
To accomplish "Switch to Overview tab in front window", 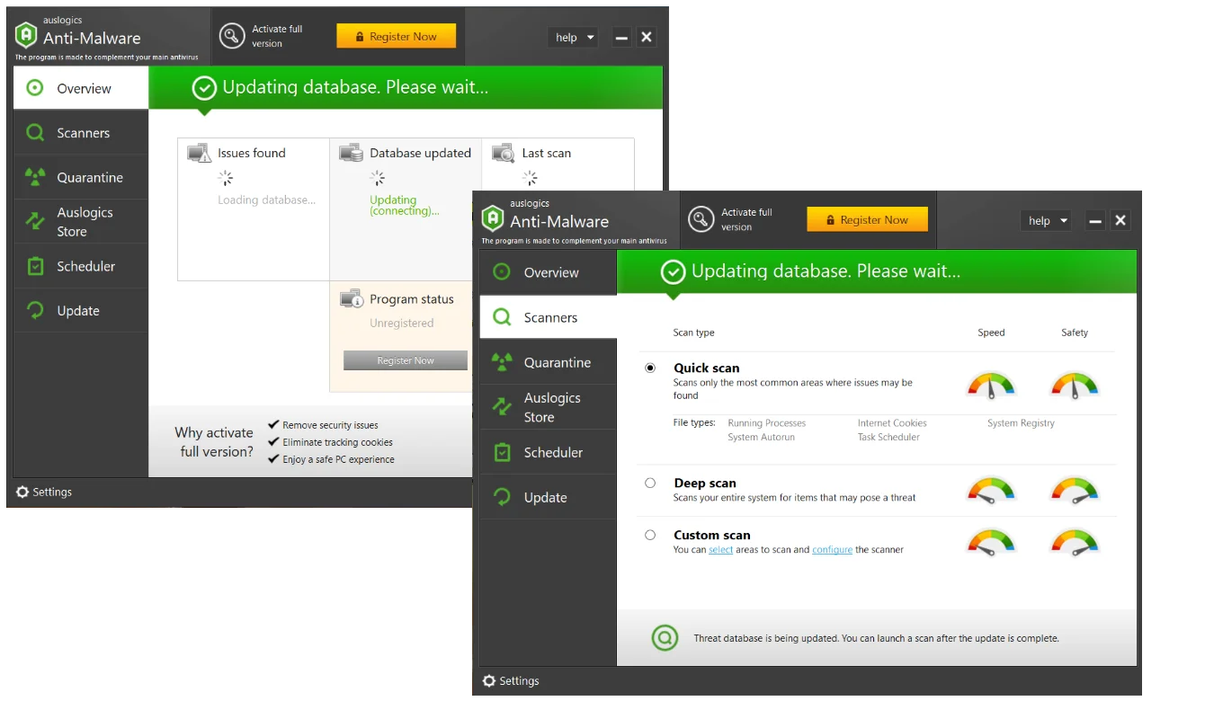I will tap(549, 272).
